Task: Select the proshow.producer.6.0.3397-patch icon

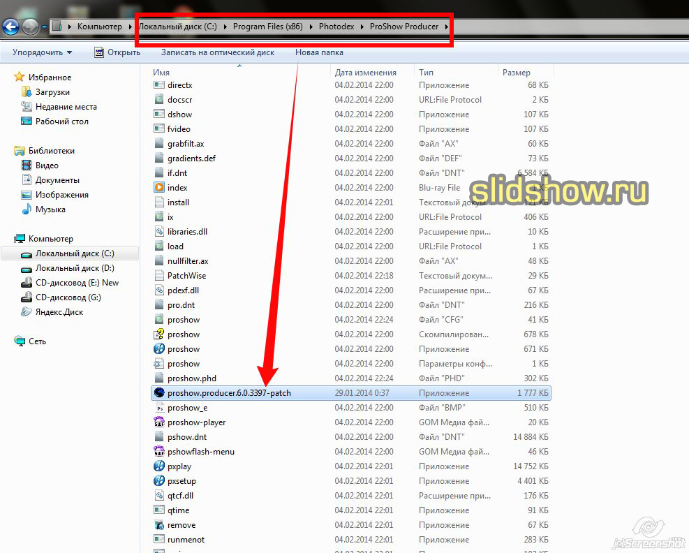Action: pos(158,393)
